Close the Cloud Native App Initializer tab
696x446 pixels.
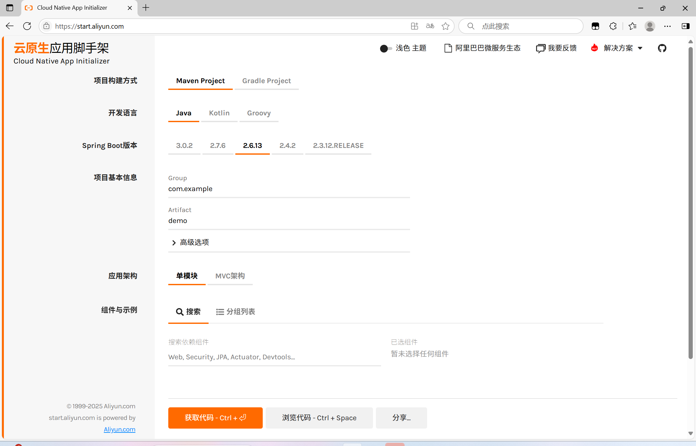pos(130,8)
